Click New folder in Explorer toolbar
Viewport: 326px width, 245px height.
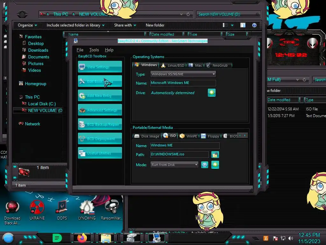coord(155,25)
